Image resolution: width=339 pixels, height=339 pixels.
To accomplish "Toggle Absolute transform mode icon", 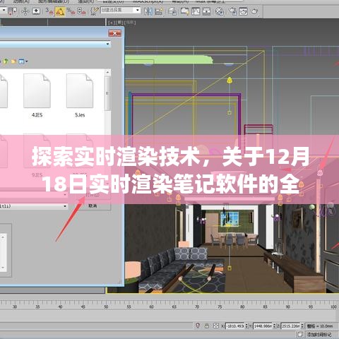I will [216, 326].
